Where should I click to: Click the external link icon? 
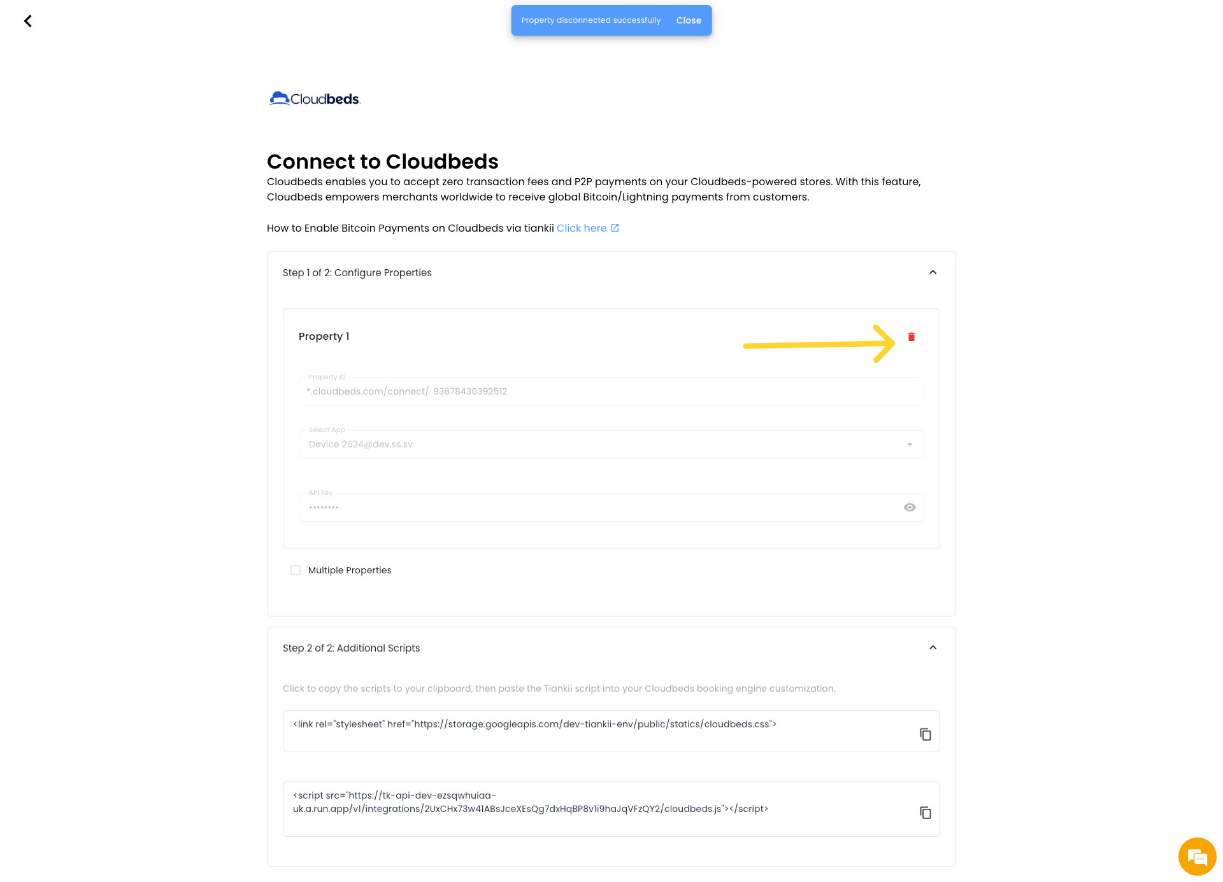pos(615,228)
